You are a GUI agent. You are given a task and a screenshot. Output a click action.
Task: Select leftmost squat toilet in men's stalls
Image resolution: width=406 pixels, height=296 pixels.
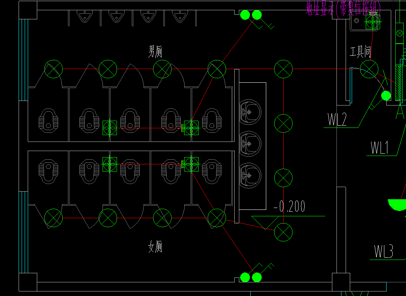tap(48, 121)
